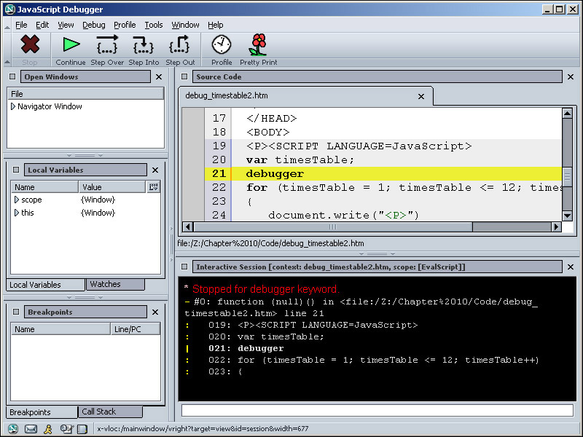Click the Step Over toolbar icon
The image size is (583, 437).
[107, 45]
